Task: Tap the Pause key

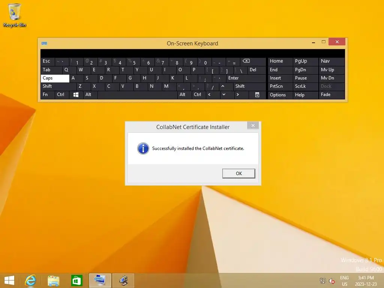Action: pyautogui.click(x=305, y=78)
